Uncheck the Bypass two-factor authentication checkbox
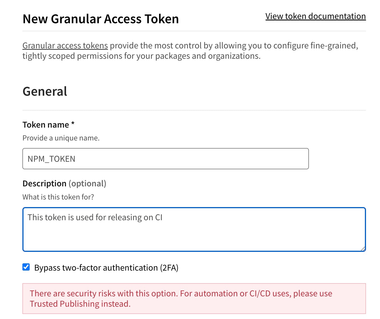 click(x=26, y=267)
